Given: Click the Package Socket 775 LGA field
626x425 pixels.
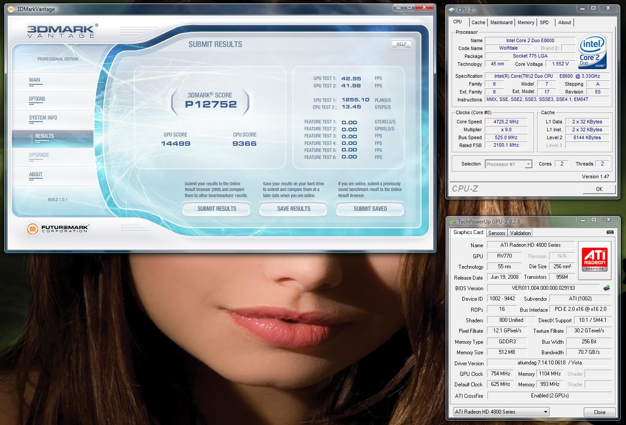Looking at the screenshot, I should pos(530,56).
